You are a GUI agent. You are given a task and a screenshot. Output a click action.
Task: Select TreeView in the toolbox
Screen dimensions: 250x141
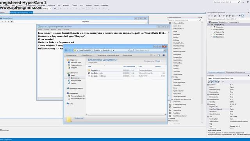(x=176, y=71)
